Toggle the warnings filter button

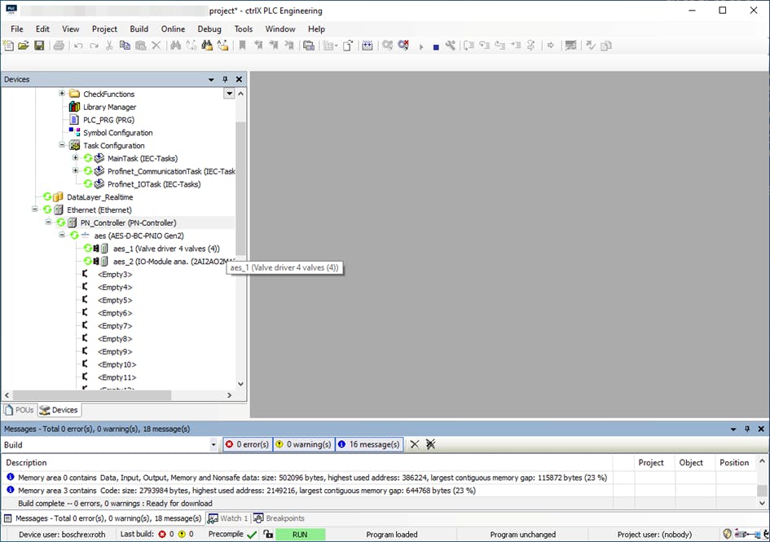303,444
